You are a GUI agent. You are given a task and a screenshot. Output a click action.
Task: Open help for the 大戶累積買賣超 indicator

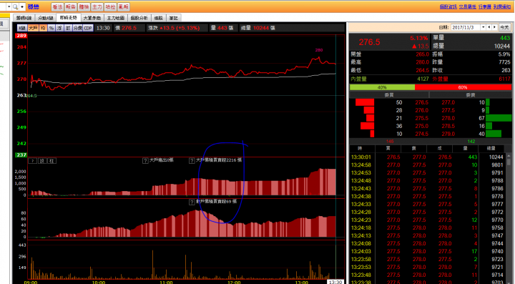point(192,160)
